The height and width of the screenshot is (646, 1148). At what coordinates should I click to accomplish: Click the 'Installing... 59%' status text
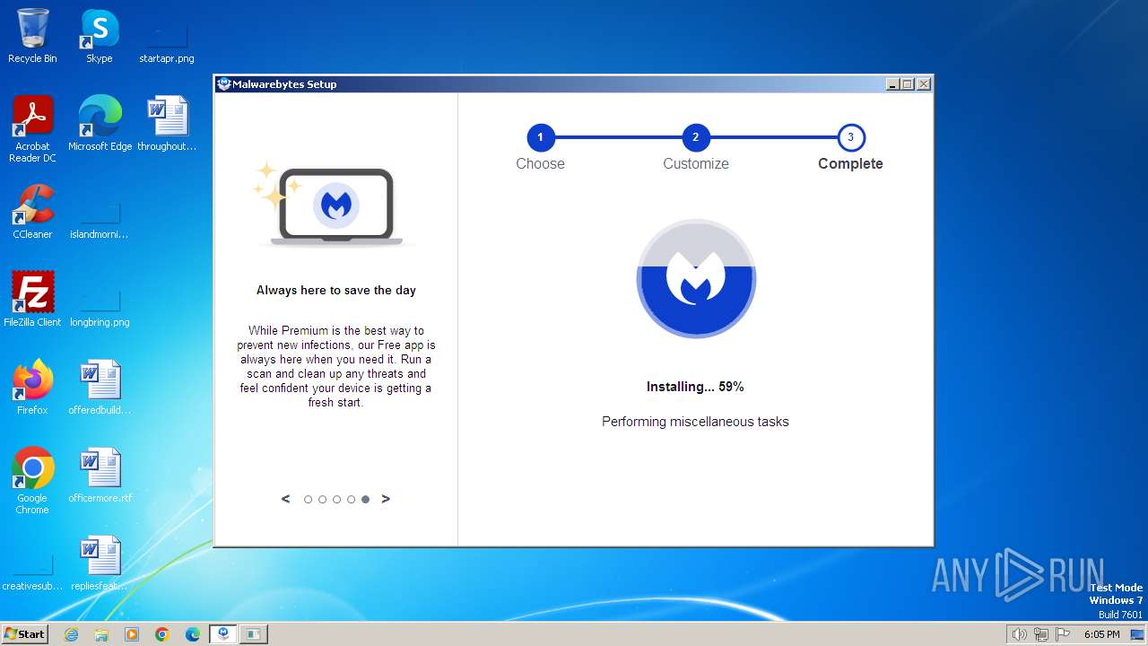[695, 387]
